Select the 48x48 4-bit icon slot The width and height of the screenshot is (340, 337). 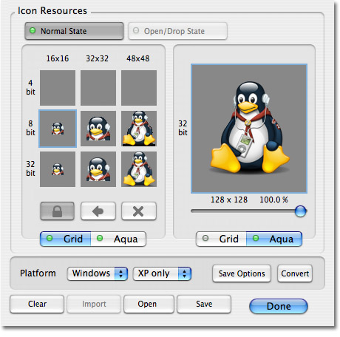tap(139, 88)
